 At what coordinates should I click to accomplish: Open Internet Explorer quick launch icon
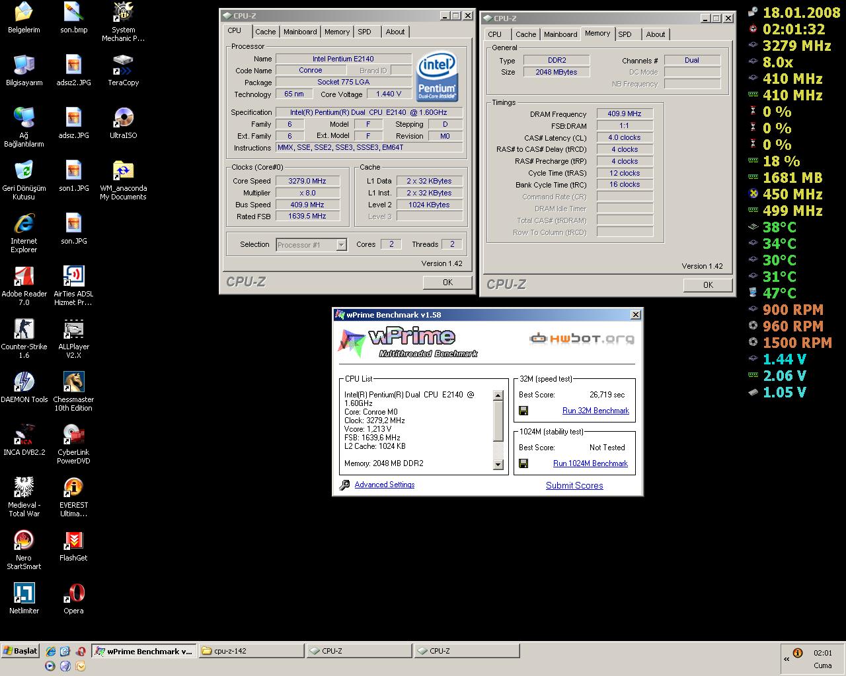(x=50, y=651)
